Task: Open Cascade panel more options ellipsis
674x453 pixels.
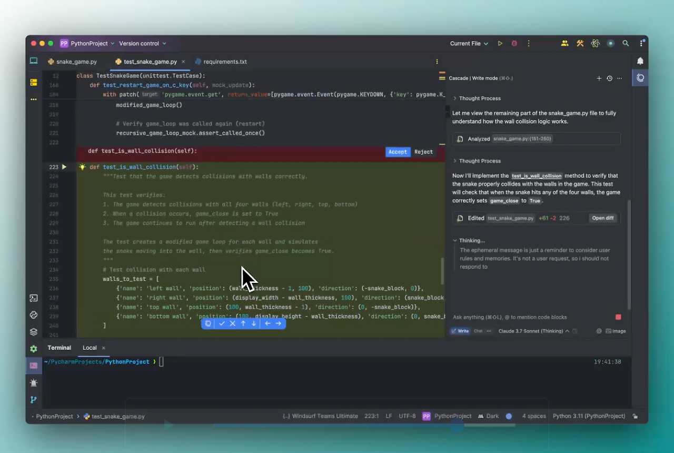Action: (x=619, y=78)
